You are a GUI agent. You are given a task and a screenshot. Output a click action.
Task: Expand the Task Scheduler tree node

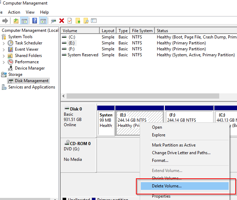4,43
